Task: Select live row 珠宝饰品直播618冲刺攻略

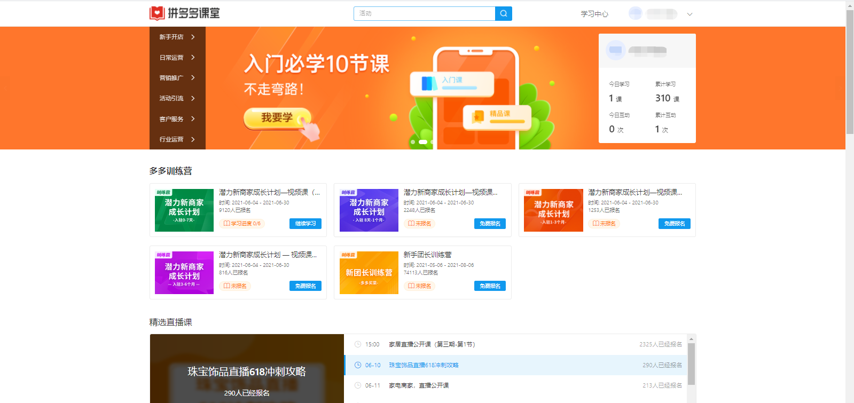Action: (x=515, y=365)
